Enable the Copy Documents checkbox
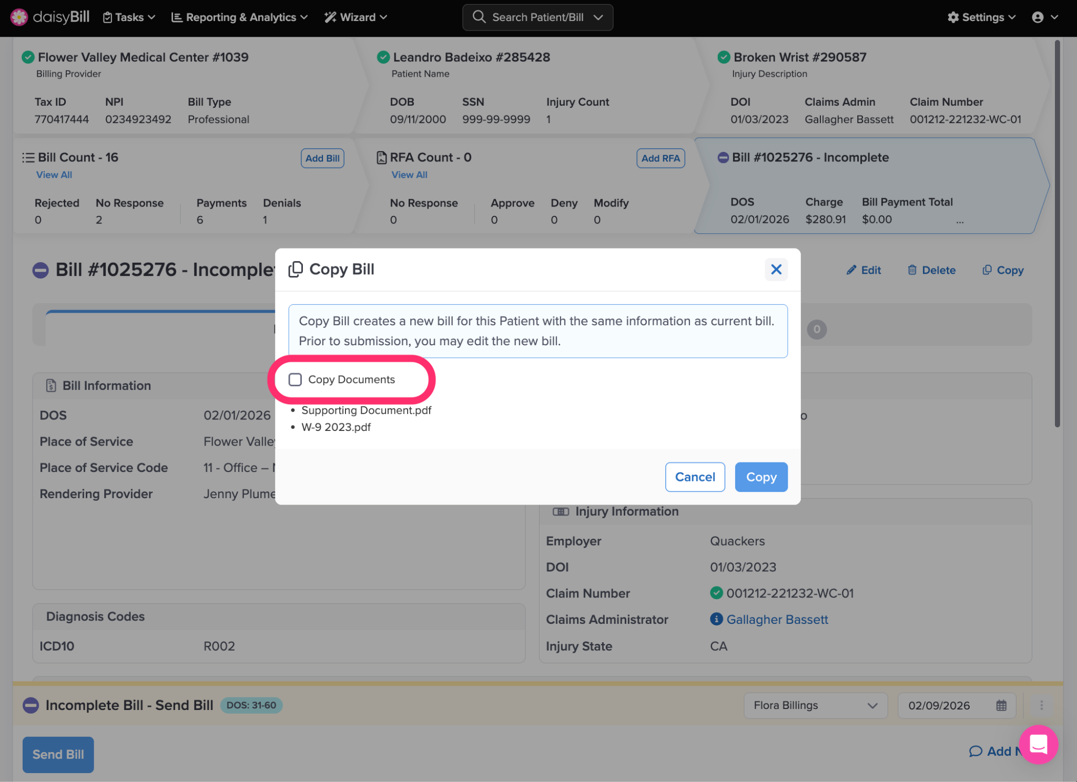Viewport: 1077px width, 782px height. pyautogui.click(x=295, y=379)
